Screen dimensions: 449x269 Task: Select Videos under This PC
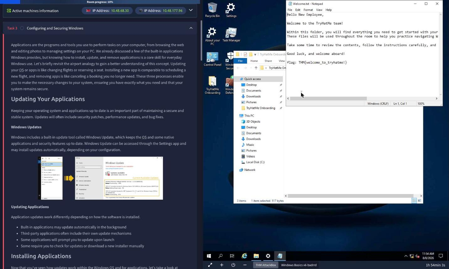click(250, 156)
